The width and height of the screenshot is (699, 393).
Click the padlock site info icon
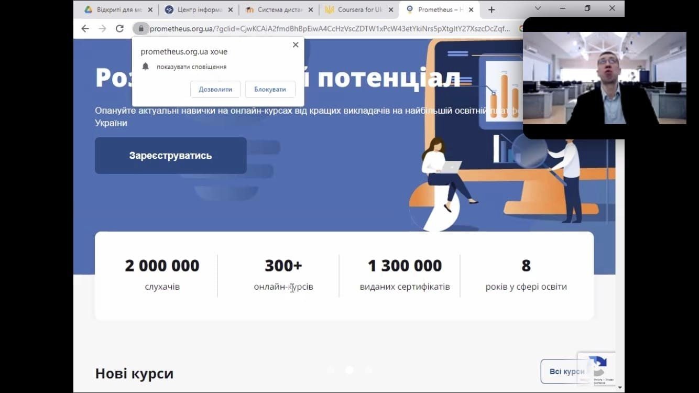[140, 29]
